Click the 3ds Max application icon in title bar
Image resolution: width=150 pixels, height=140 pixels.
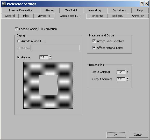[x=4, y=4]
